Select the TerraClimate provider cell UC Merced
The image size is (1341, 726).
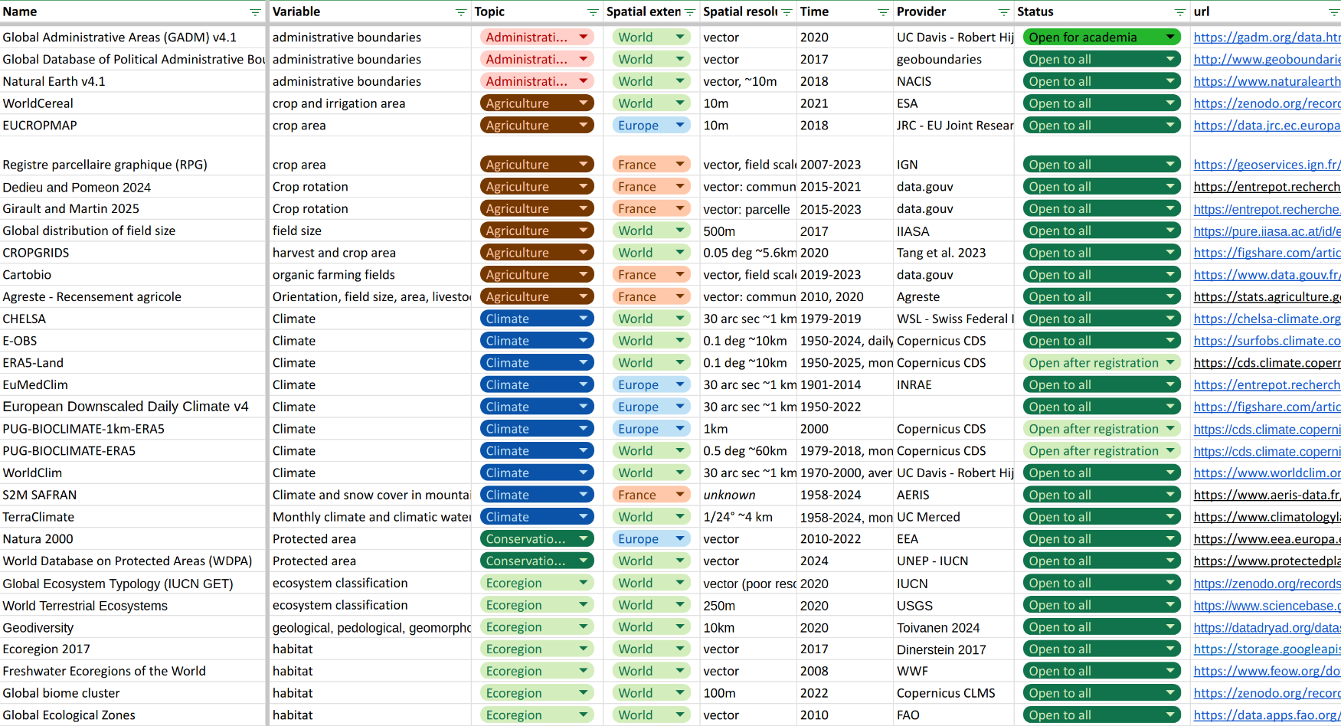click(927, 518)
